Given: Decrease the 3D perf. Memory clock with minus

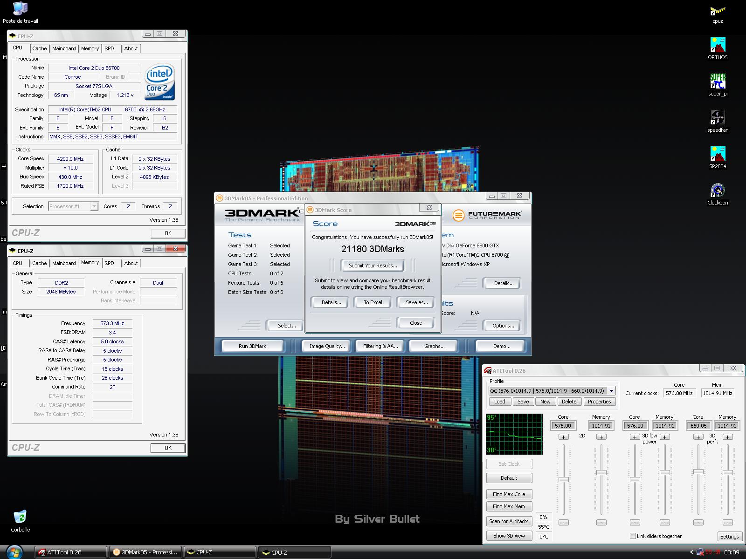Looking at the screenshot, I should [727, 523].
